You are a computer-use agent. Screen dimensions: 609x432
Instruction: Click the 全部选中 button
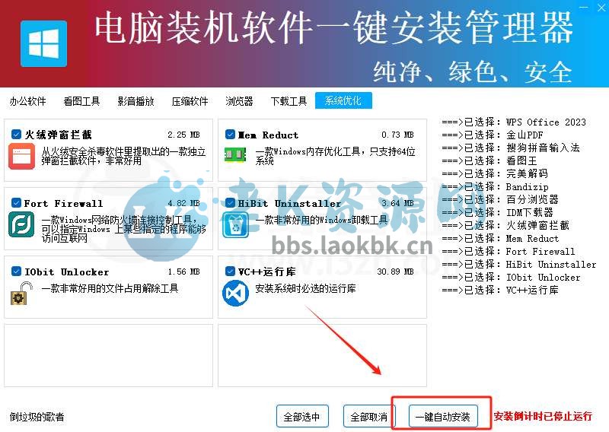[x=302, y=417]
